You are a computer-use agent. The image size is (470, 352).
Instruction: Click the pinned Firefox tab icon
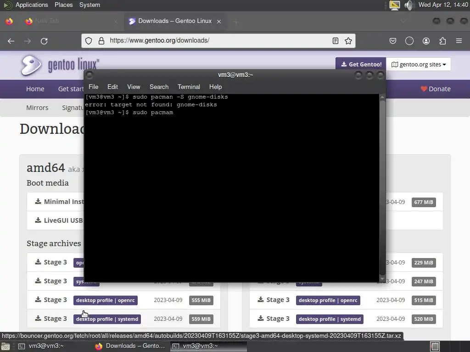pyautogui.click(x=9, y=21)
